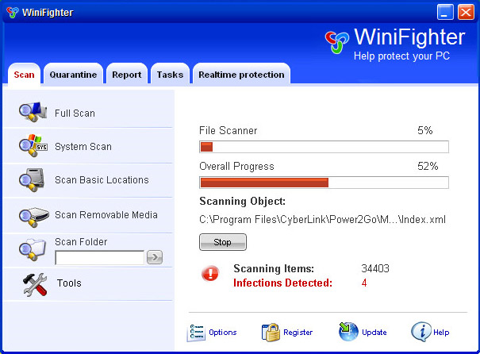Open the Tools label

[x=69, y=283]
